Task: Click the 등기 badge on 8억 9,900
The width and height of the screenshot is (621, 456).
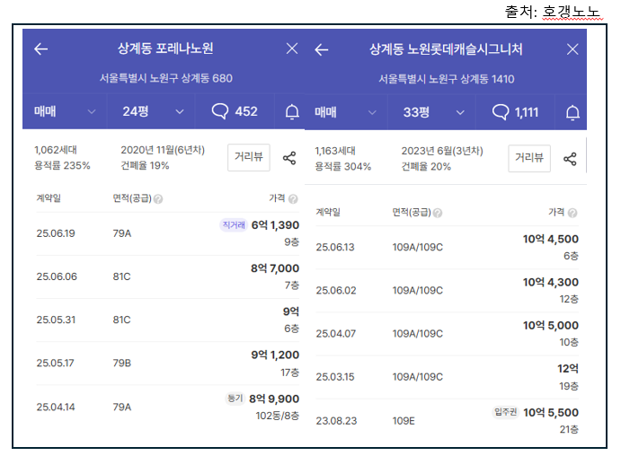Action: tap(235, 399)
